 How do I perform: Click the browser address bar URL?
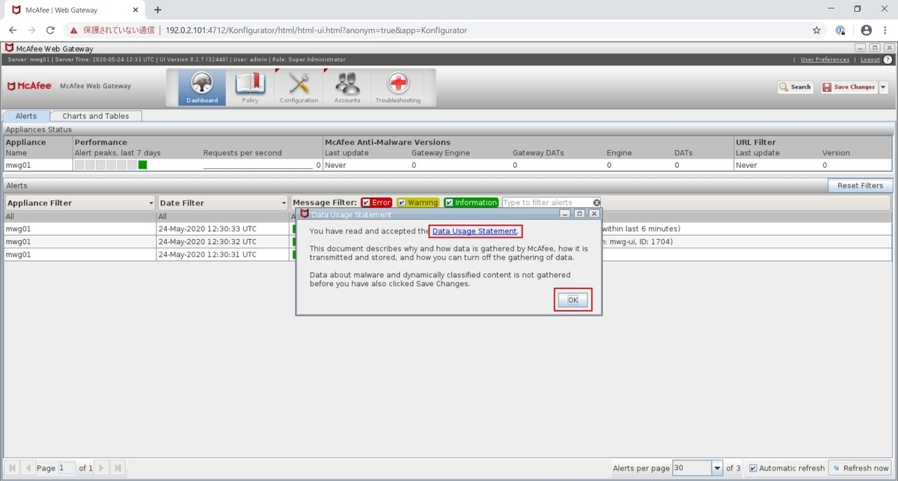point(316,30)
